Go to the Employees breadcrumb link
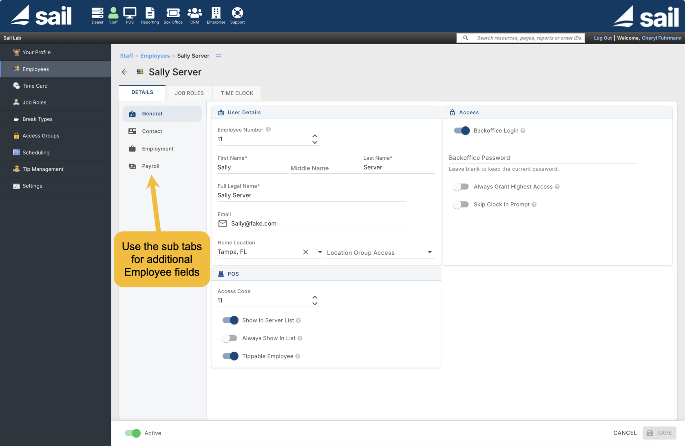685x446 pixels. point(155,56)
